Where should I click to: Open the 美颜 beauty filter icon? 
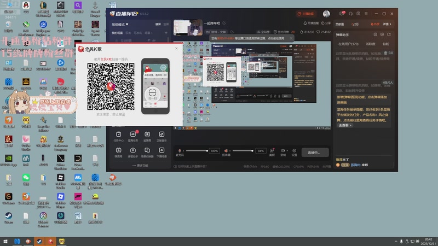[272, 152]
